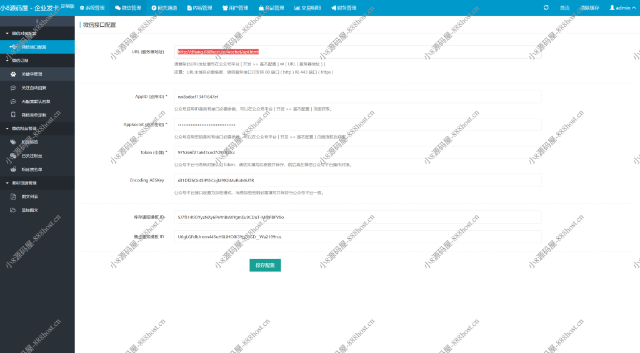Open the 财务管理 top menu
Screen dimensions: 640x353
tap(344, 7)
